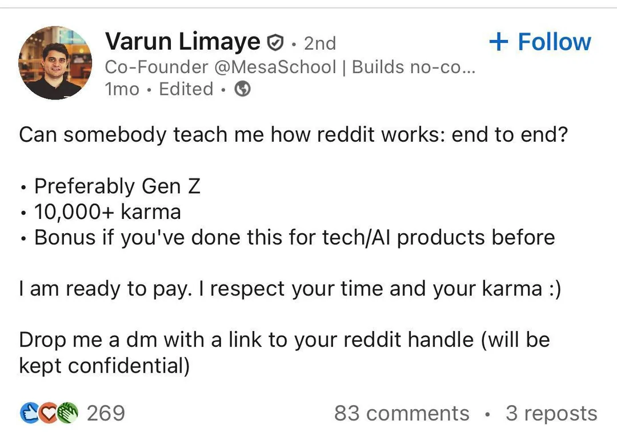Click the globe post-visibility icon
The image size is (617, 443).
242,89
